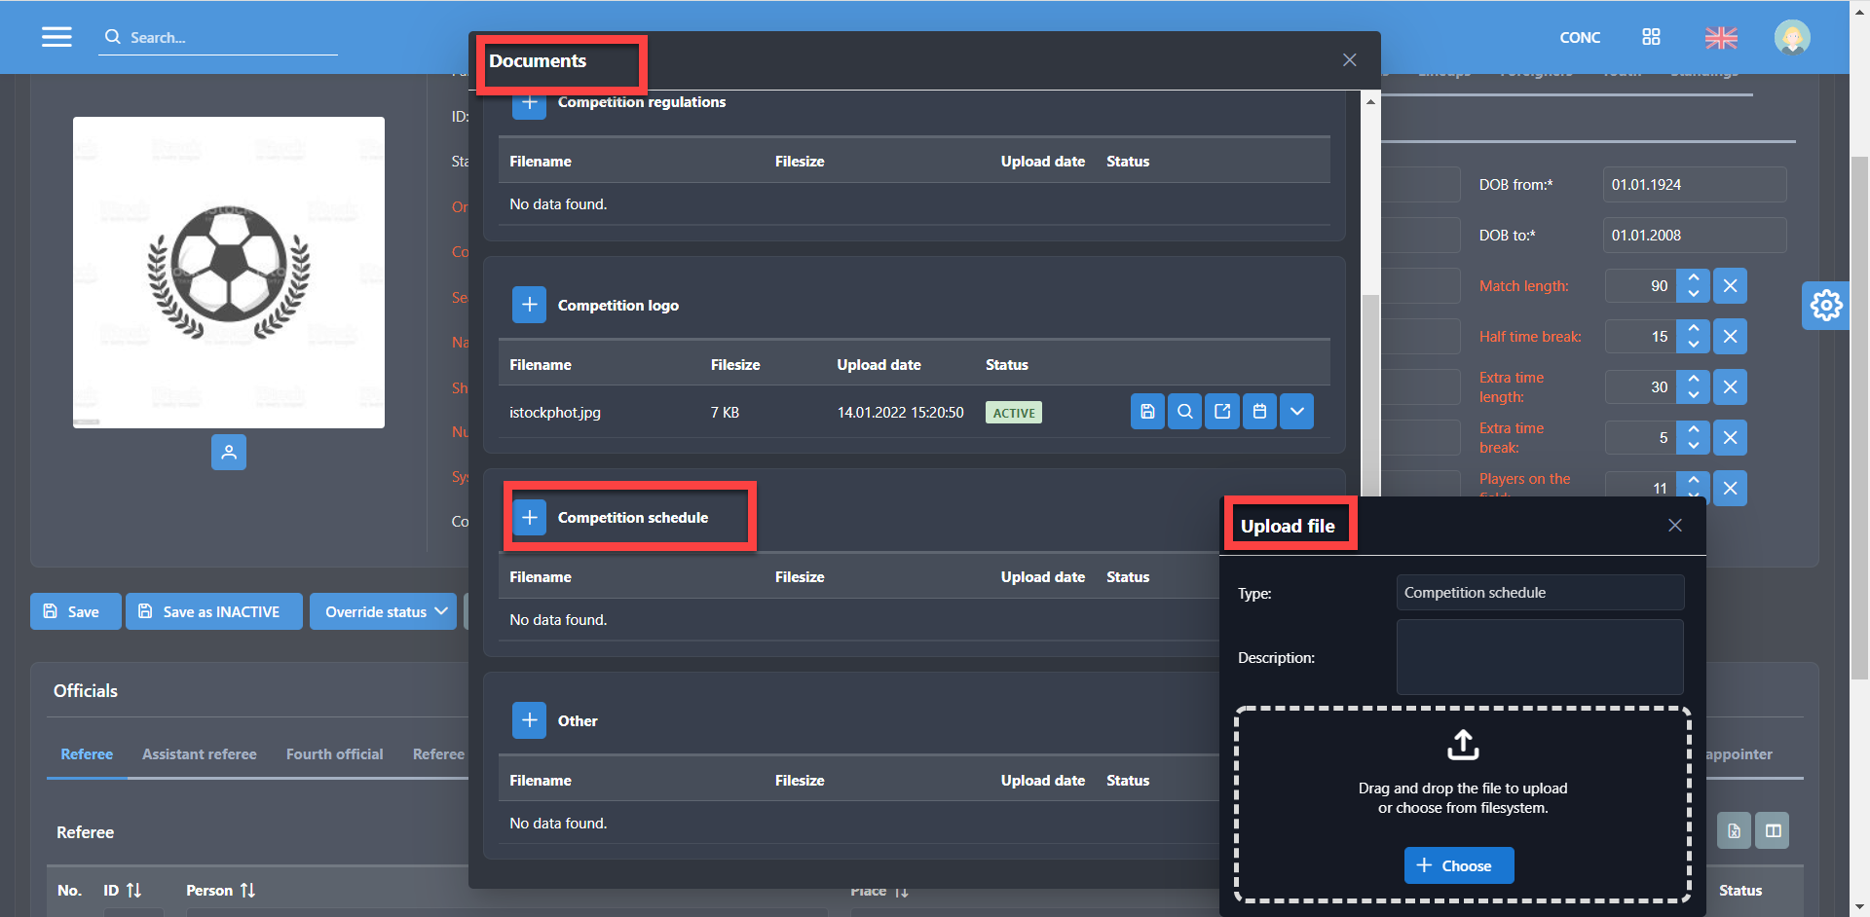Open istockphot.jpg in new window icon
Screen dimensions: 1870x917
coord(1222,412)
